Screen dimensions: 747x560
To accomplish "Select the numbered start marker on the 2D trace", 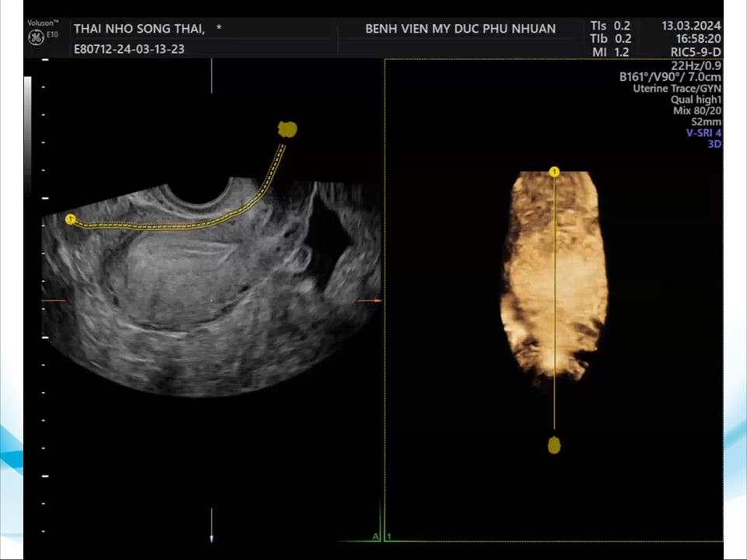I will pos(71,219).
